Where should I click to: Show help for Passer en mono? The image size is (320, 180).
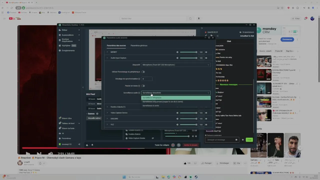[139, 86]
